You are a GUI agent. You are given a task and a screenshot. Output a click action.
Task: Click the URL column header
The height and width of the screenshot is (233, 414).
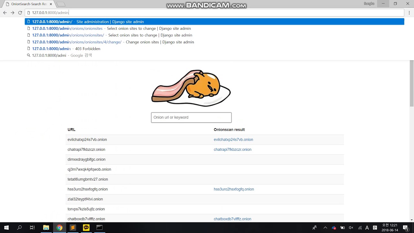pyautogui.click(x=71, y=129)
